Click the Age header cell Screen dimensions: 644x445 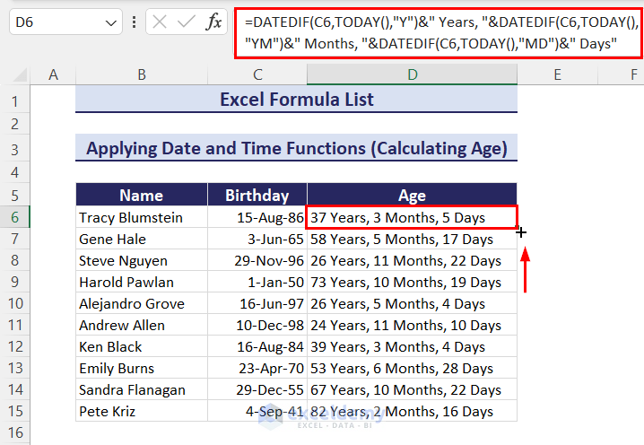412,196
